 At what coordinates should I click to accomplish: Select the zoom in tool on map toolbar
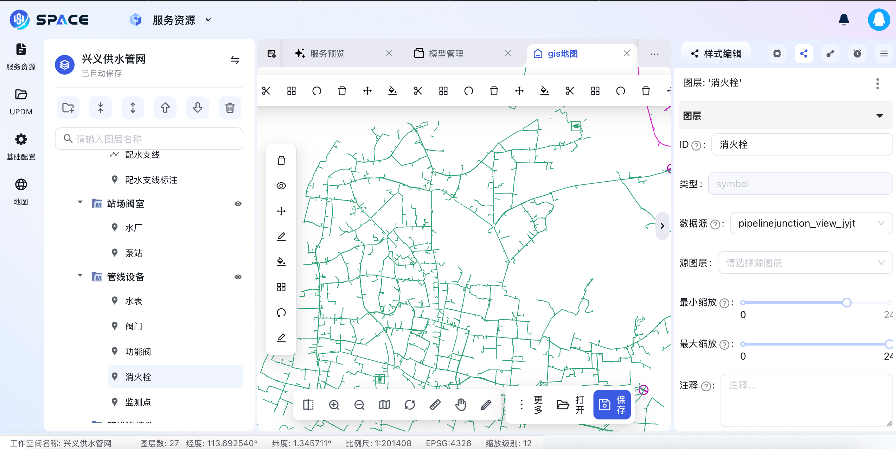334,405
